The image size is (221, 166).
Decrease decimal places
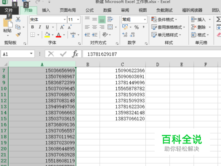[132, 35]
